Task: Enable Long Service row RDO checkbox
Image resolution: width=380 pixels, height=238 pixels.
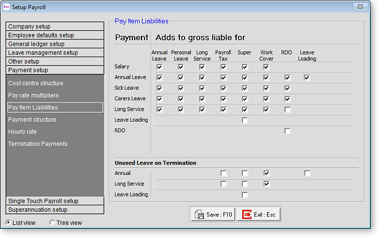Action: pos(287,109)
